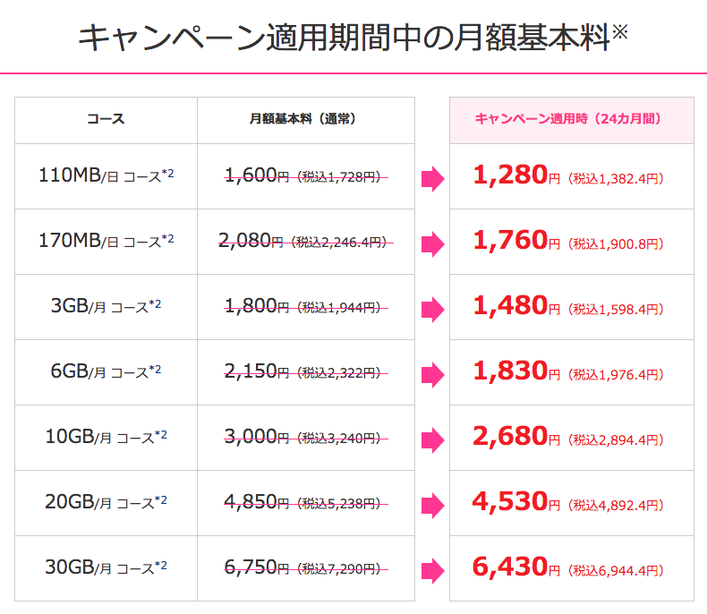
Task: Click the 1,480円 campaign price for 3GB
Action: (x=516, y=305)
